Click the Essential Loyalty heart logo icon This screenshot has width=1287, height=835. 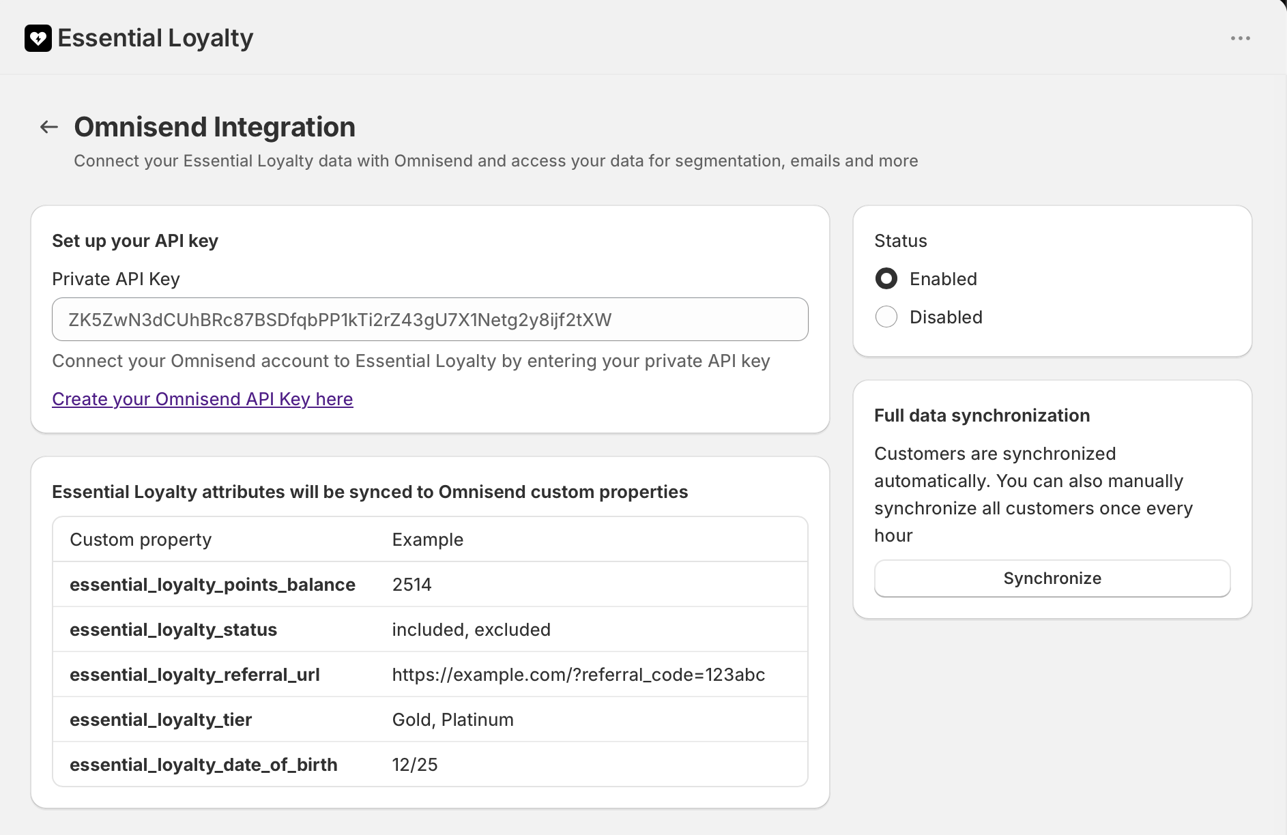[x=38, y=38]
